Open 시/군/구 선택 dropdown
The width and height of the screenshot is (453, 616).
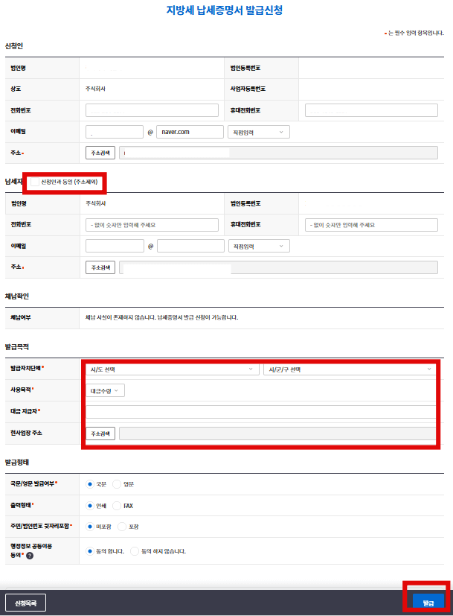[350, 369]
